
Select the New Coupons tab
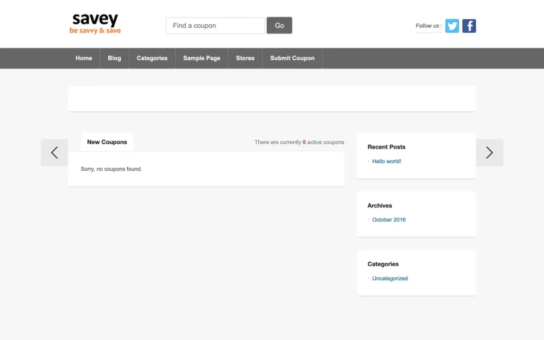107,142
